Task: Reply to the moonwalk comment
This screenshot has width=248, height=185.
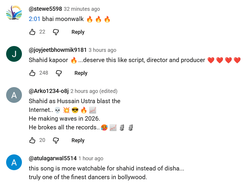Action: [x=78, y=32]
